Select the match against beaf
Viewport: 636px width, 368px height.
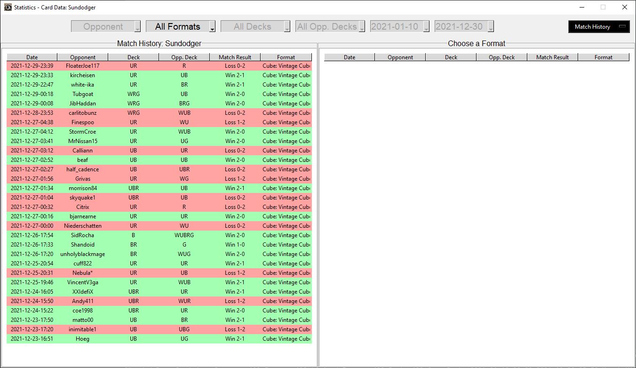pyautogui.click(x=159, y=160)
